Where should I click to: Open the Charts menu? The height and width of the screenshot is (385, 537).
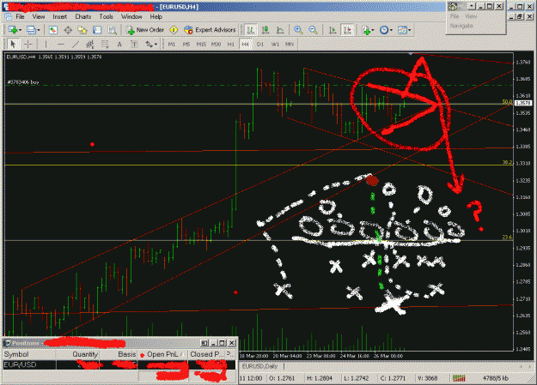tap(82, 16)
